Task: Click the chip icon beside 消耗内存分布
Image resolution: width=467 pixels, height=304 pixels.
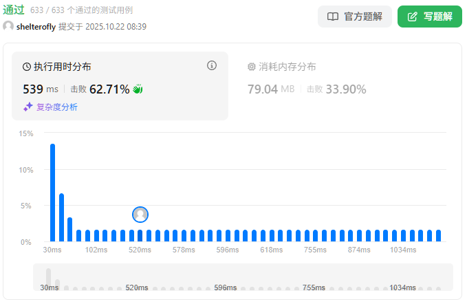Action: tap(252, 67)
